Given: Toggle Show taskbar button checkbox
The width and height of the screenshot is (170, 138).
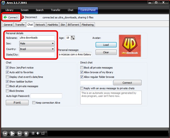Looking at the screenshot, I should pos(7,82).
